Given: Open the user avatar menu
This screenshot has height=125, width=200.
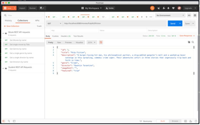Looking at the screenshot, I should tap(179, 8).
